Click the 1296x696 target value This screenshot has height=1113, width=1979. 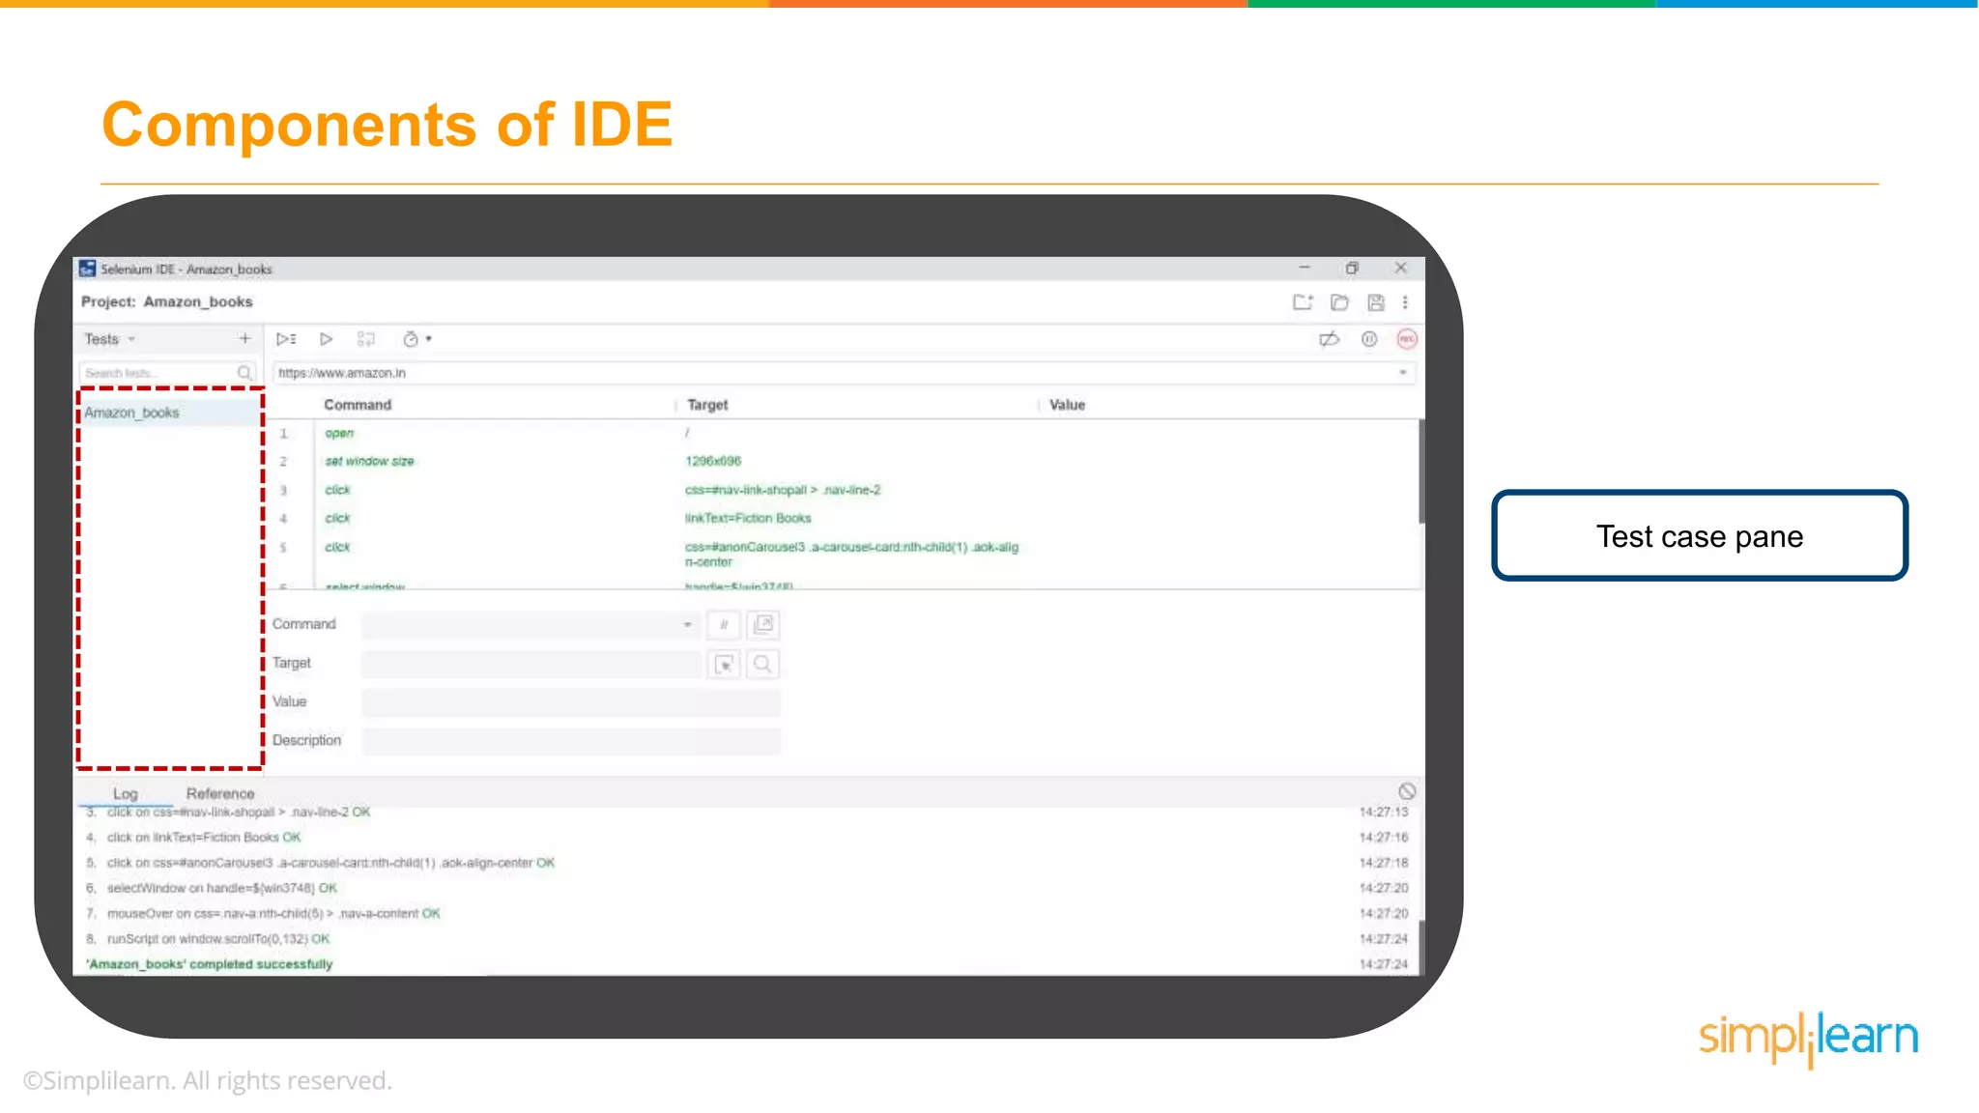tap(713, 461)
